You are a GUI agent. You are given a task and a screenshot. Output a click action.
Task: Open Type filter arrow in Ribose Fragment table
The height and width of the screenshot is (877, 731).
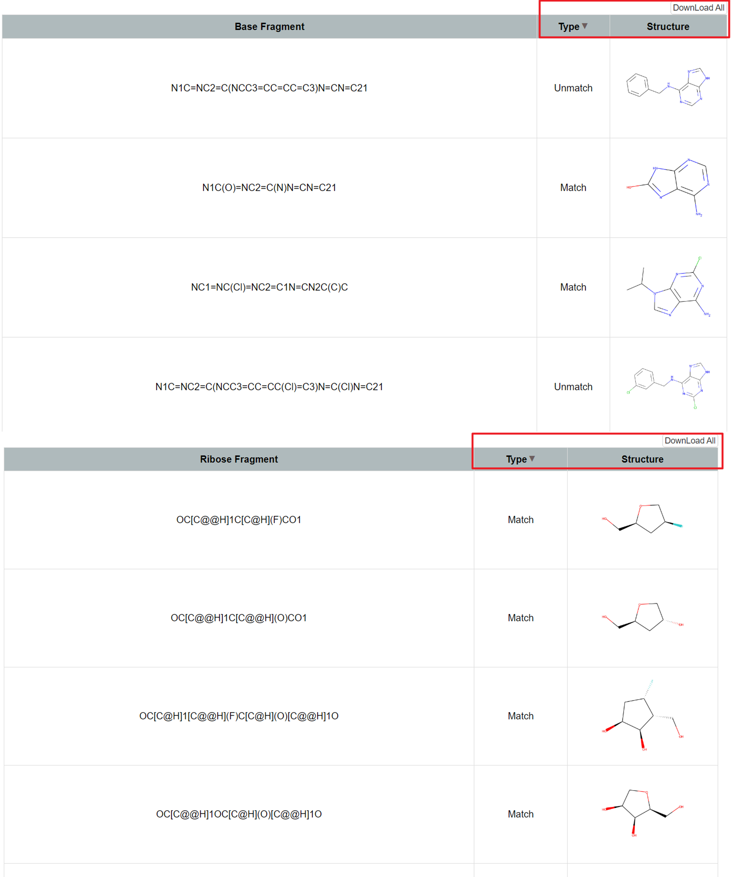click(x=532, y=459)
